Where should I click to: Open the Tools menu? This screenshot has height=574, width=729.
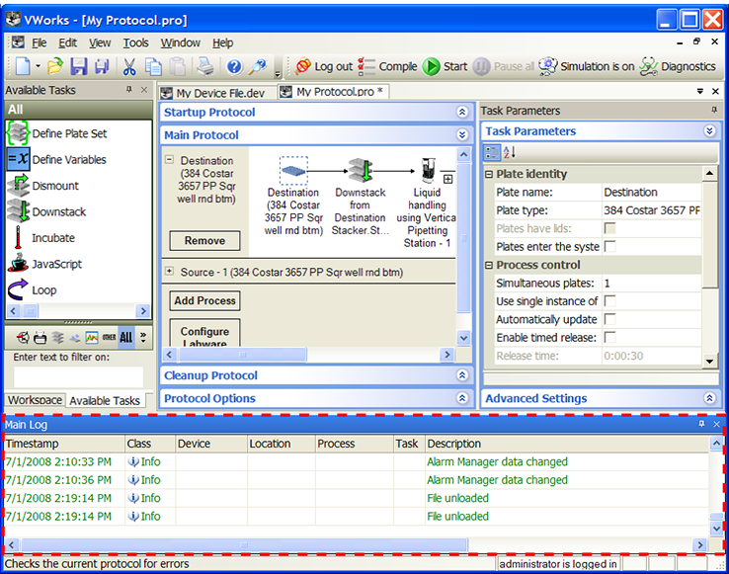pos(135,42)
